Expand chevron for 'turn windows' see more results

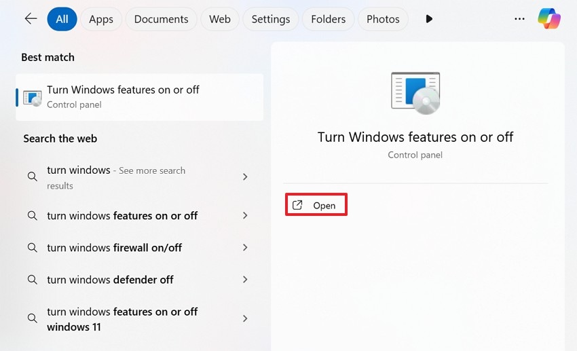[245, 177]
